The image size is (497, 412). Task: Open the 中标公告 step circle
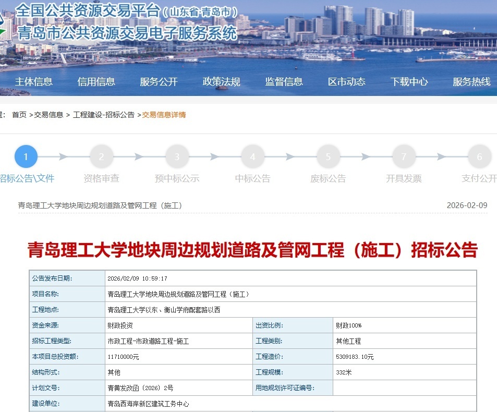point(252,156)
